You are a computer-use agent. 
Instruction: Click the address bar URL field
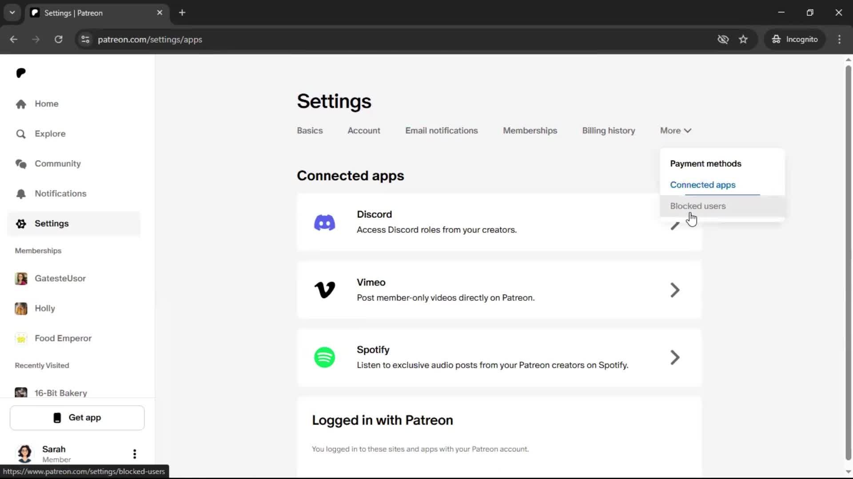pyautogui.click(x=400, y=39)
